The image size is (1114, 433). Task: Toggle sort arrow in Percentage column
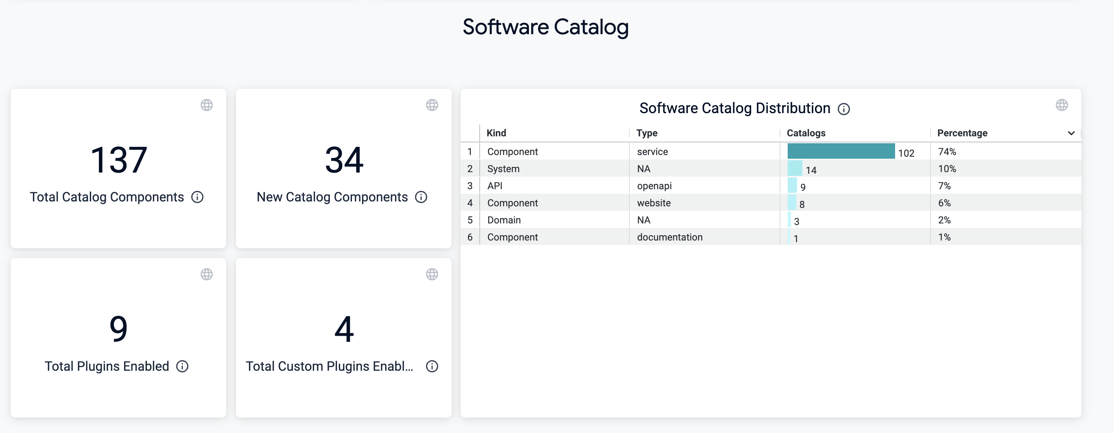click(x=1071, y=133)
